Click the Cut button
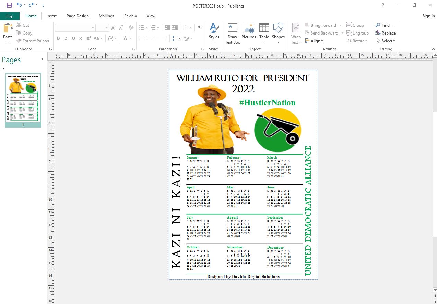This screenshot has height=304, width=437. point(23,25)
